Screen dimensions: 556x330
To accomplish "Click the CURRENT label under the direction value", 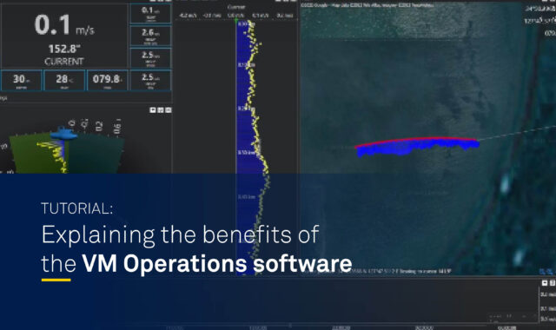I will pyautogui.click(x=64, y=62).
